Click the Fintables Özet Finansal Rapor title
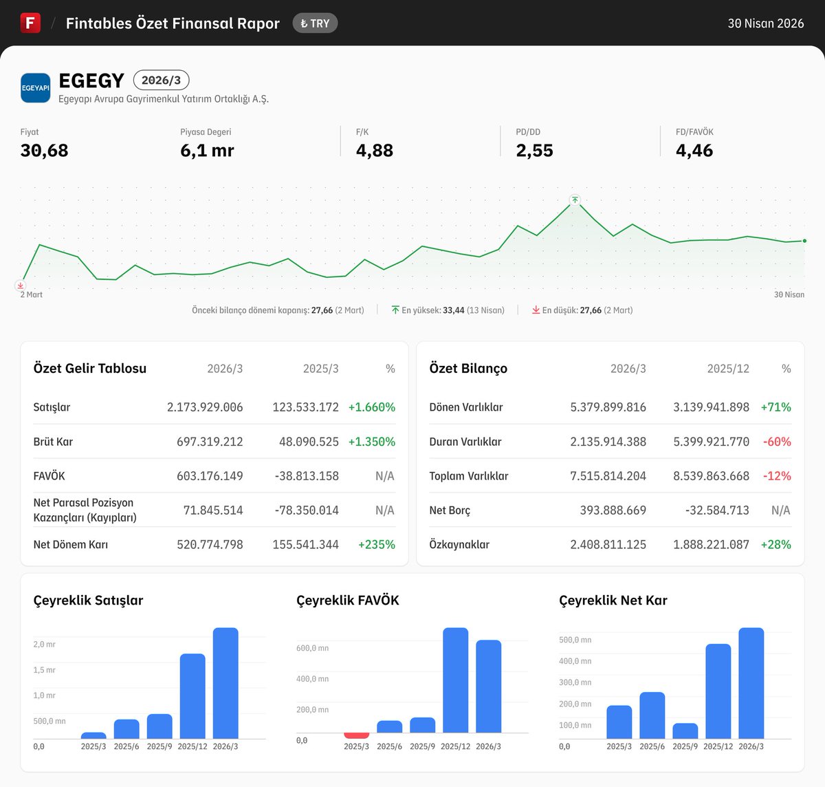Viewport: 825px width, 787px height. [173, 23]
